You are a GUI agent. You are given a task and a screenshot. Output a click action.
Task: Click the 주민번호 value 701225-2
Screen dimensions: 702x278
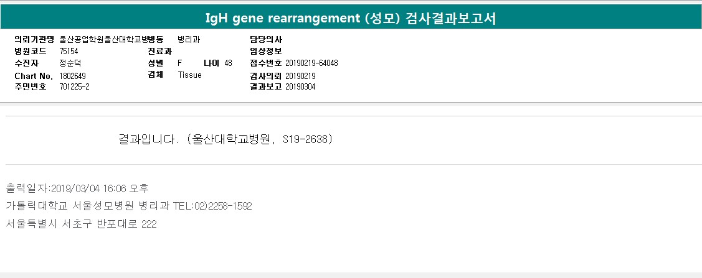pos(74,86)
